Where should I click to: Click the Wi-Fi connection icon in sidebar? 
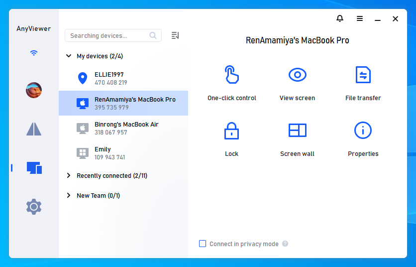pos(34,53)
